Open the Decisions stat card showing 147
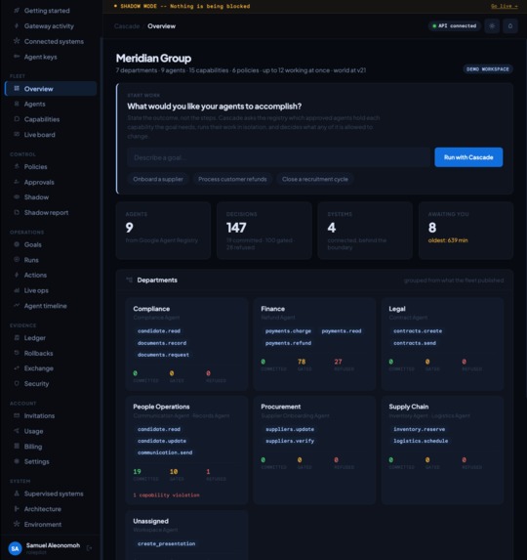This screenshot has height=560, width=527. point(264,231)
